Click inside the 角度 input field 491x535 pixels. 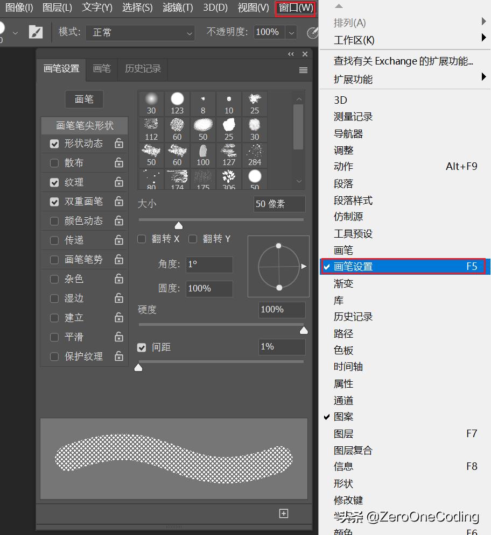[x=209, y=265]
